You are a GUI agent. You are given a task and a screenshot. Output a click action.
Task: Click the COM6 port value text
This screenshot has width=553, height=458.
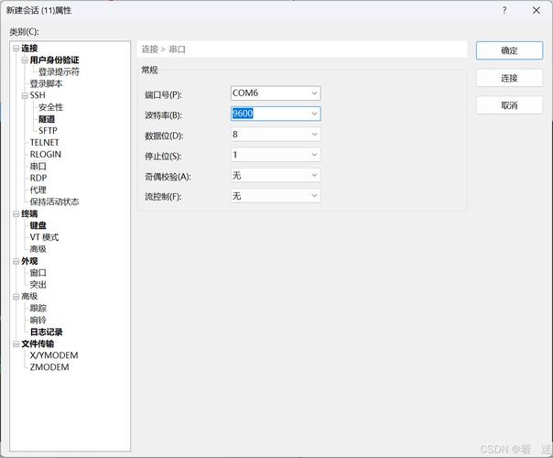click(x=245, y=93)
